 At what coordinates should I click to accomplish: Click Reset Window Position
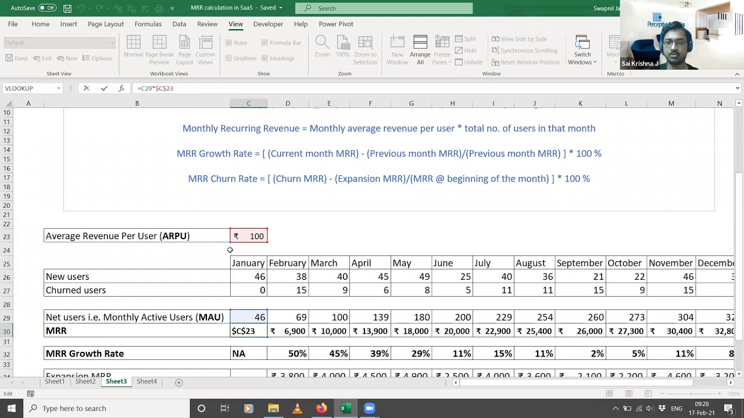coord(525,62)
